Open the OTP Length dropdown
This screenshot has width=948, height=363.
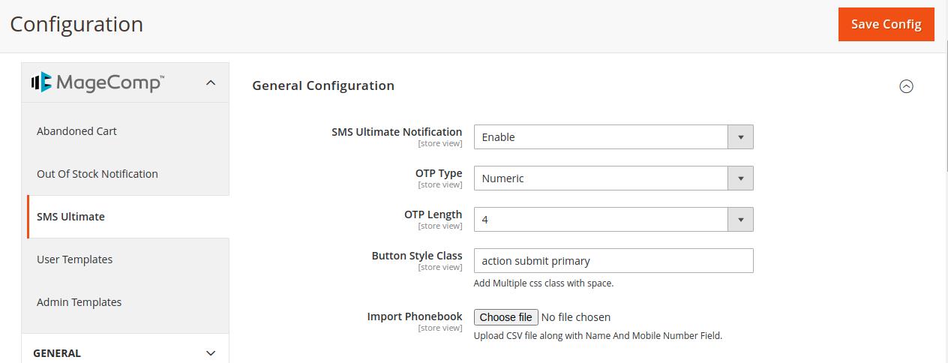pos(613,220)
